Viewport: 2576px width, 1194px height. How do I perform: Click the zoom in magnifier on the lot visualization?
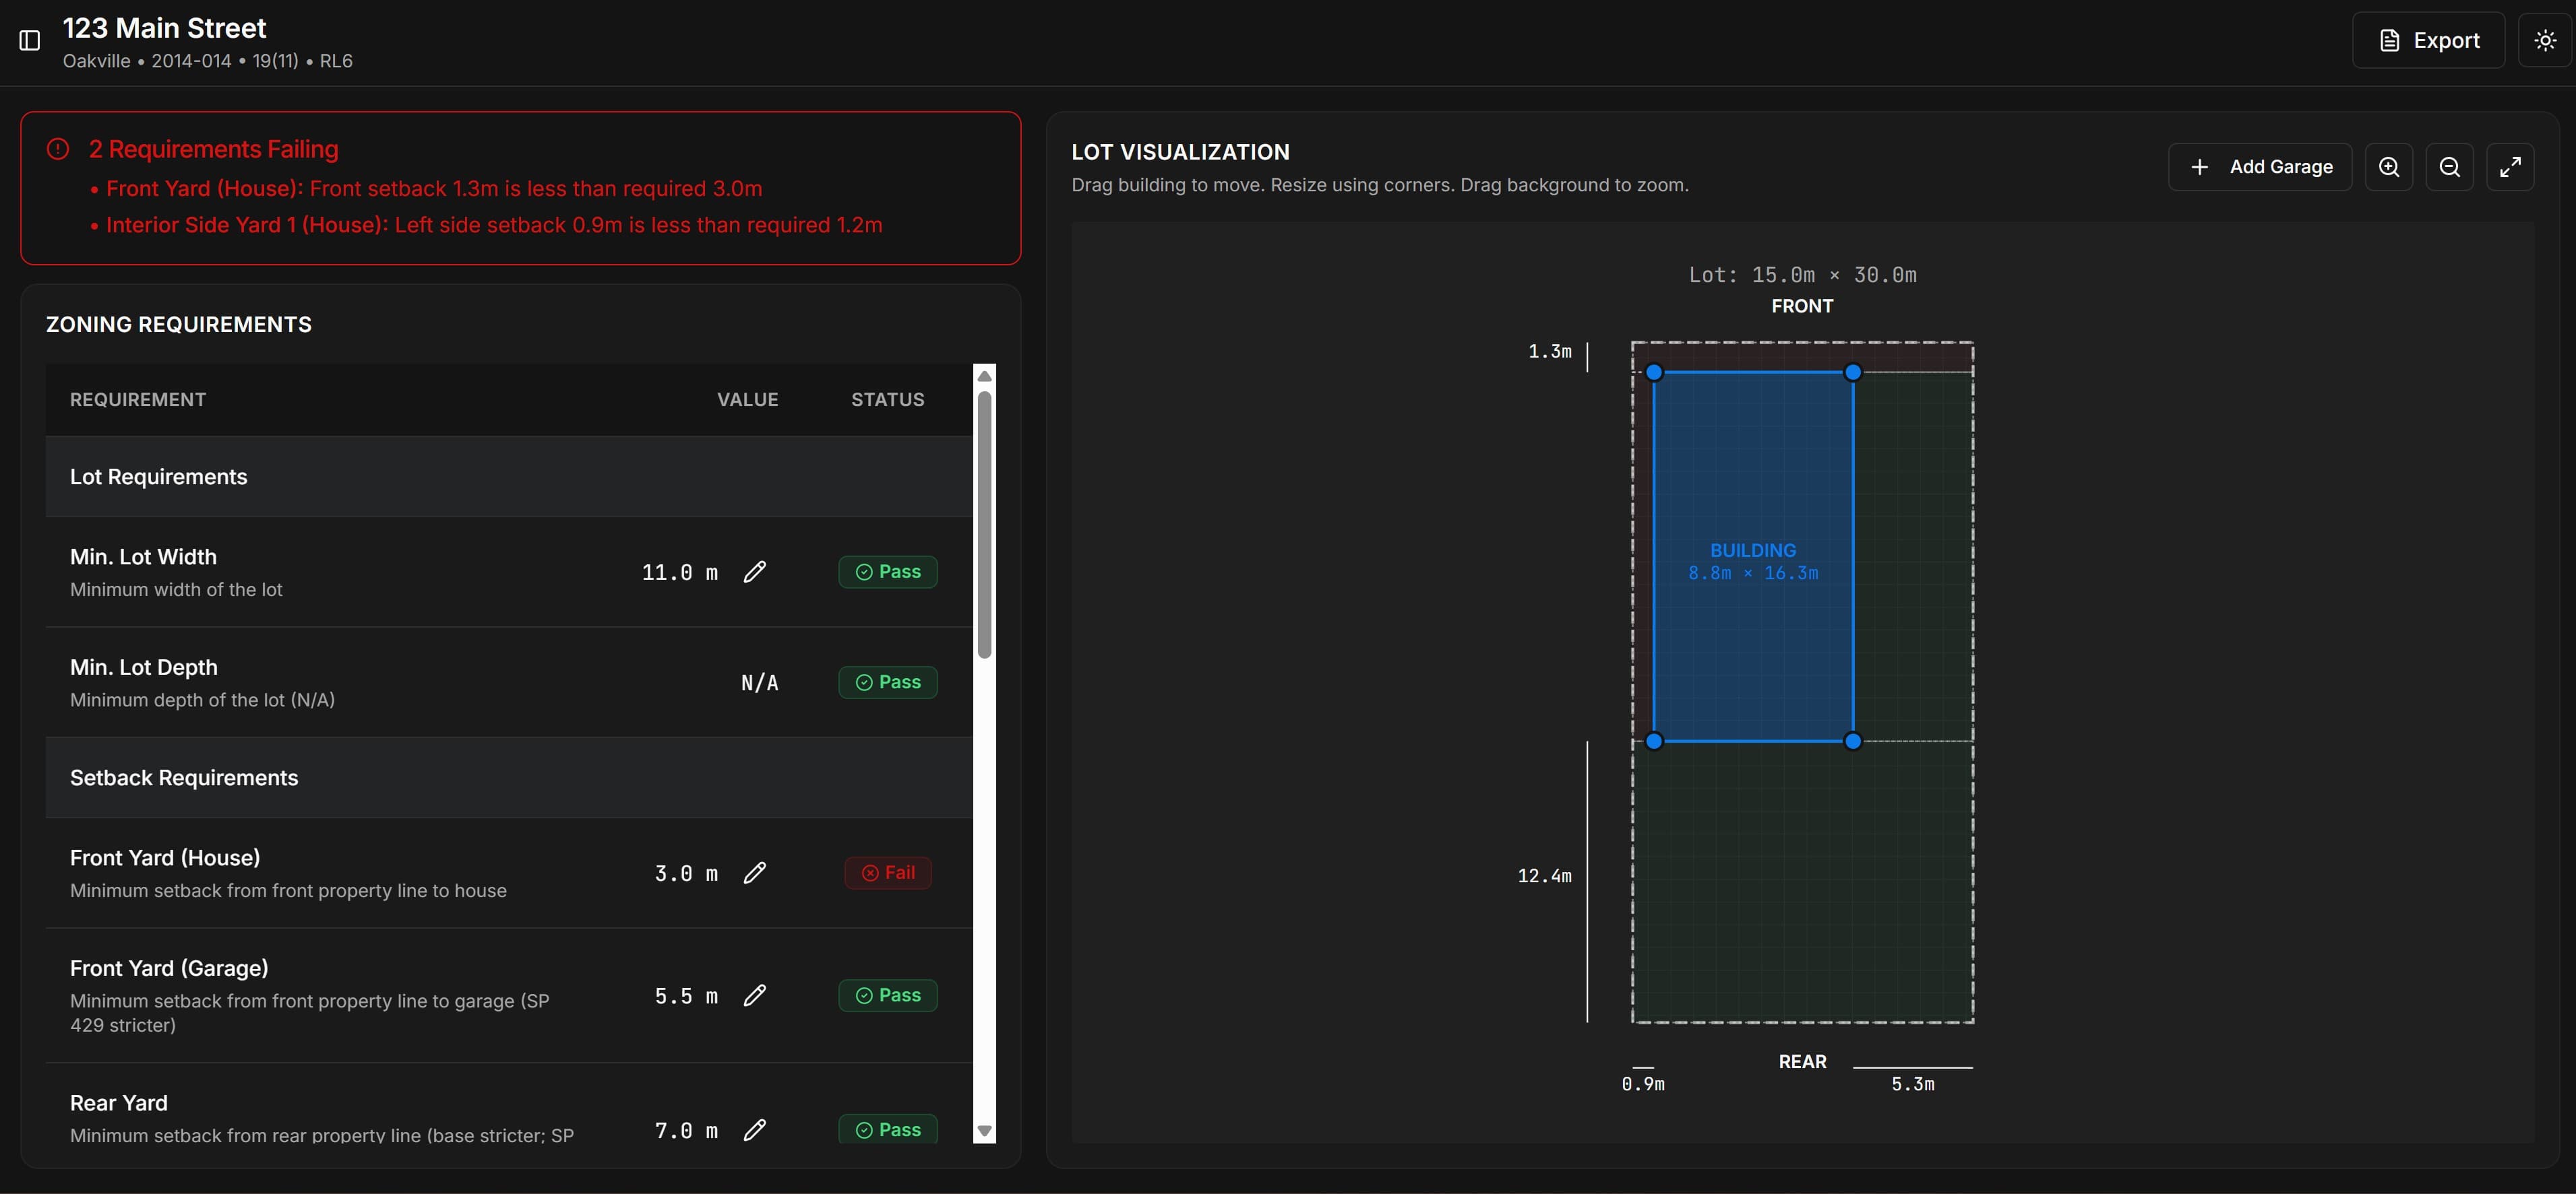[x=2390, y=166]
